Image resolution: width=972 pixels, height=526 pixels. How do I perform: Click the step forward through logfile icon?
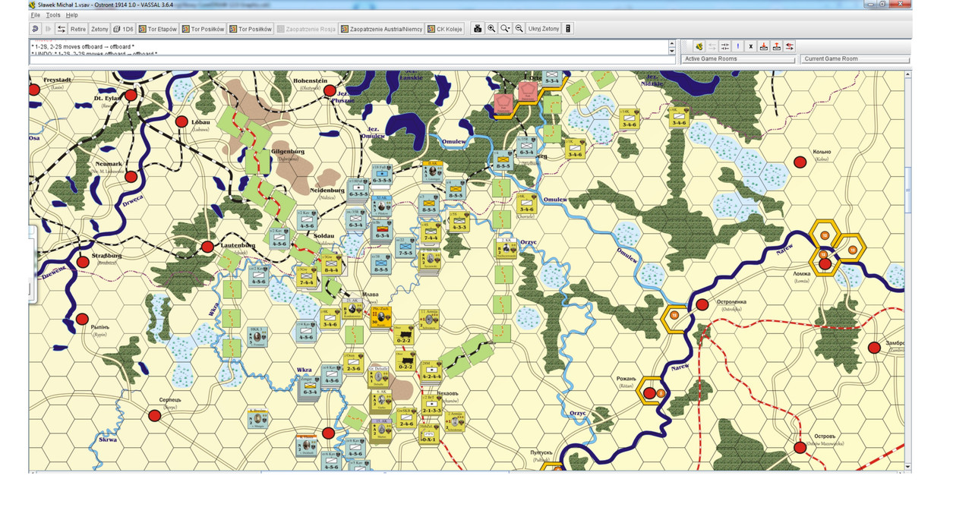[x=48, y=29]
